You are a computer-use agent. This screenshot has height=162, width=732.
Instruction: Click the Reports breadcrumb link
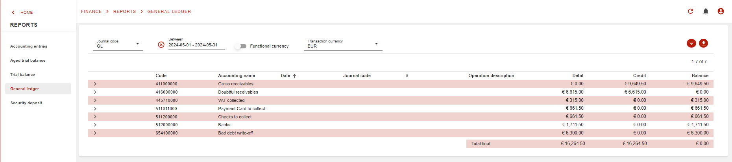124,11
